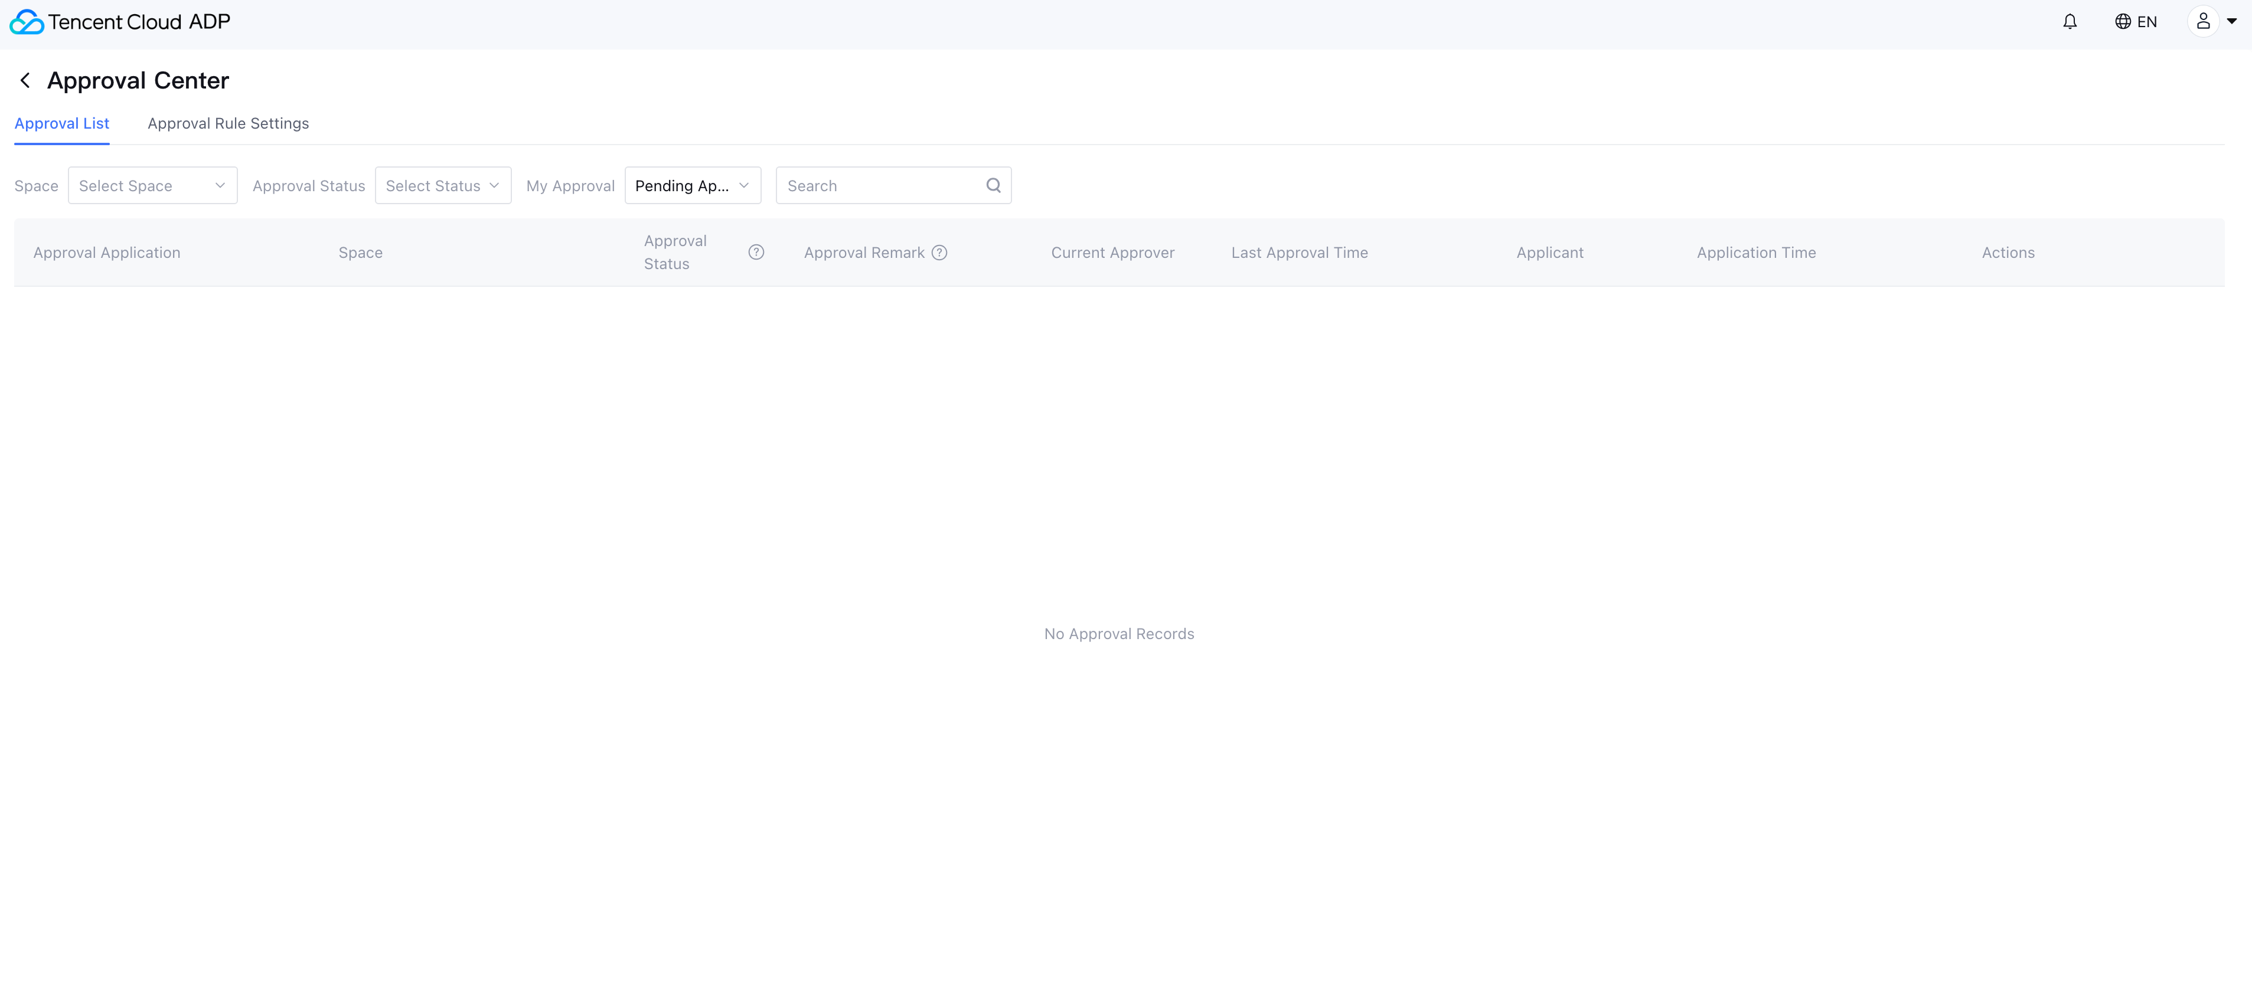Expand the user account dropdown arrow
The width and height of the screenshot is (2252, 1002).
(x=2232, y=22)
